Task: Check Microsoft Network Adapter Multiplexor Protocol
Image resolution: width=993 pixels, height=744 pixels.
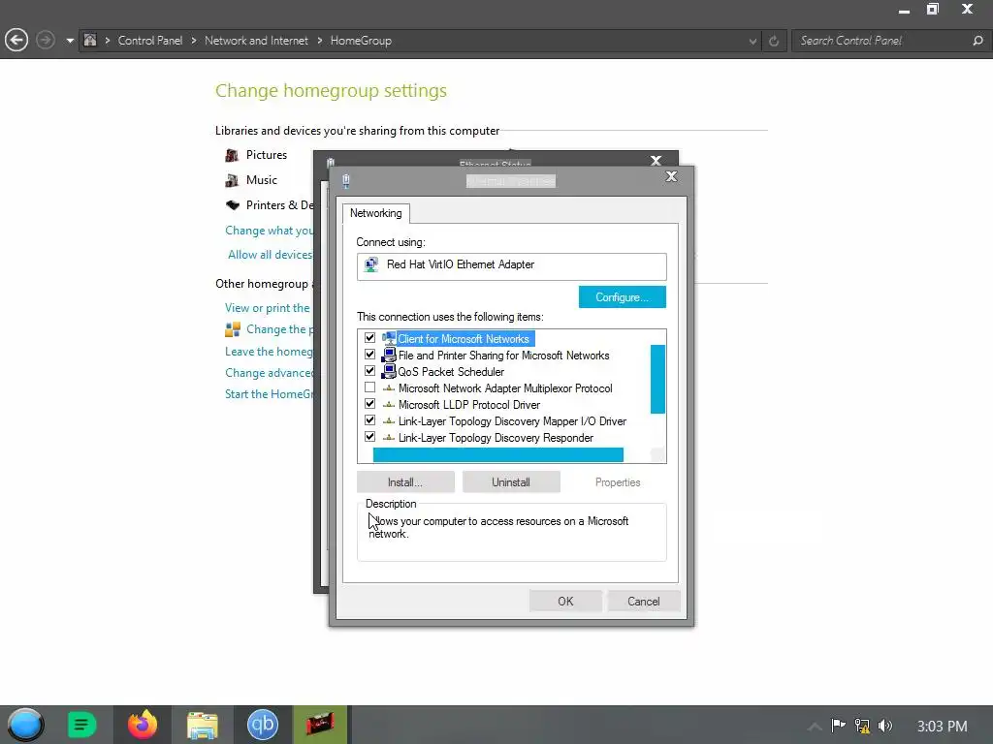Action: point(369,387)
